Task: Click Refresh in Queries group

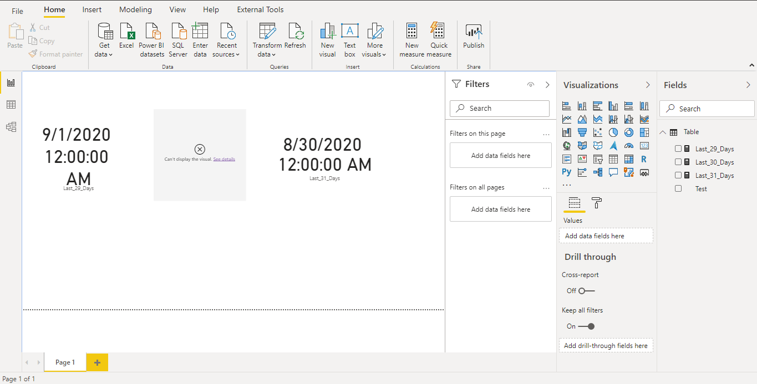Action: pos(295,36)
